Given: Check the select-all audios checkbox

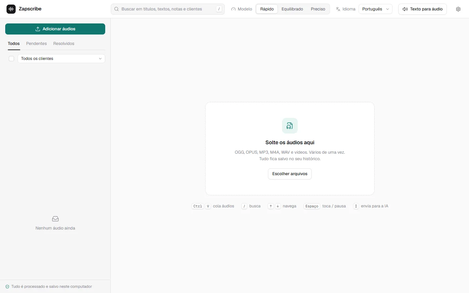Looking at the screenshot, I should pyautogui.click(x=11, y=59).
